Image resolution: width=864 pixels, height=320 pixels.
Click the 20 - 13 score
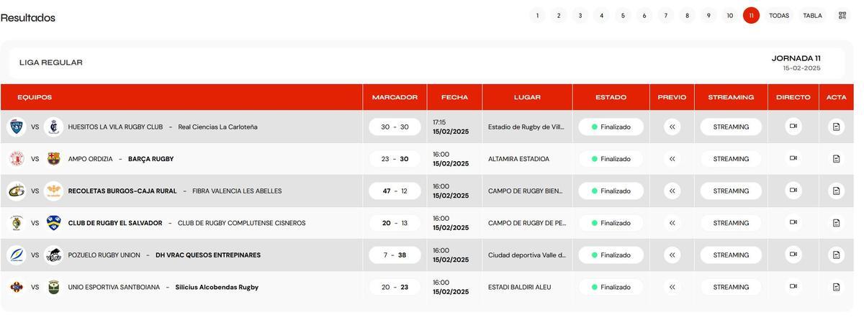tap(395, 223)
